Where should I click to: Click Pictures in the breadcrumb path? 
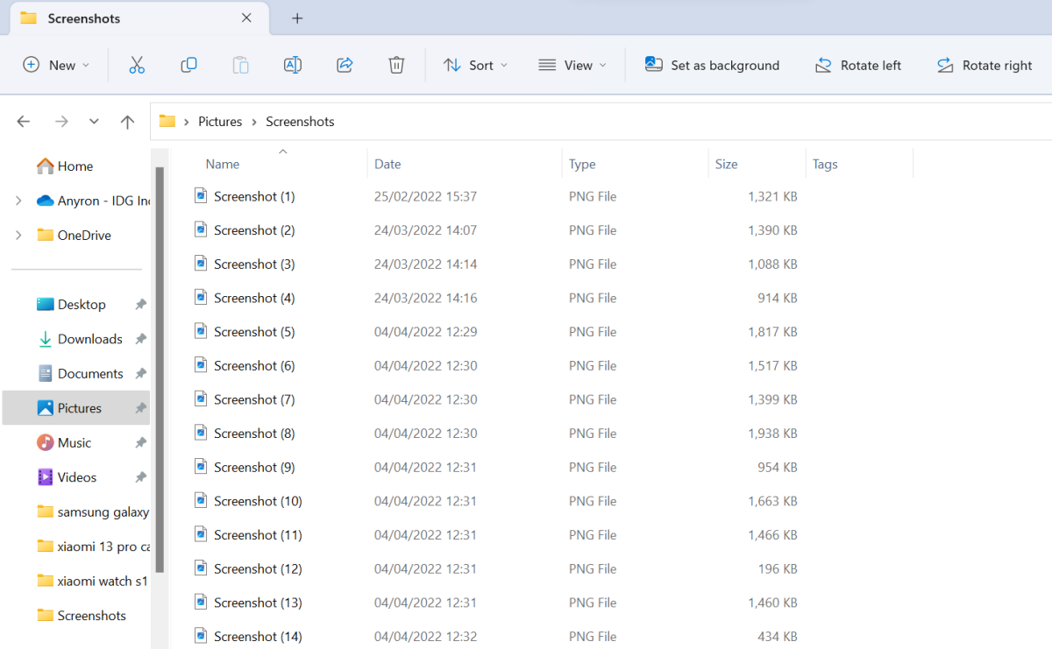click(x=220, y=122)
